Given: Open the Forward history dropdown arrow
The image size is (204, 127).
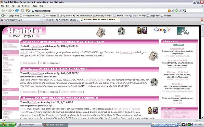Looking at the screenshot, I should point(13,11).
